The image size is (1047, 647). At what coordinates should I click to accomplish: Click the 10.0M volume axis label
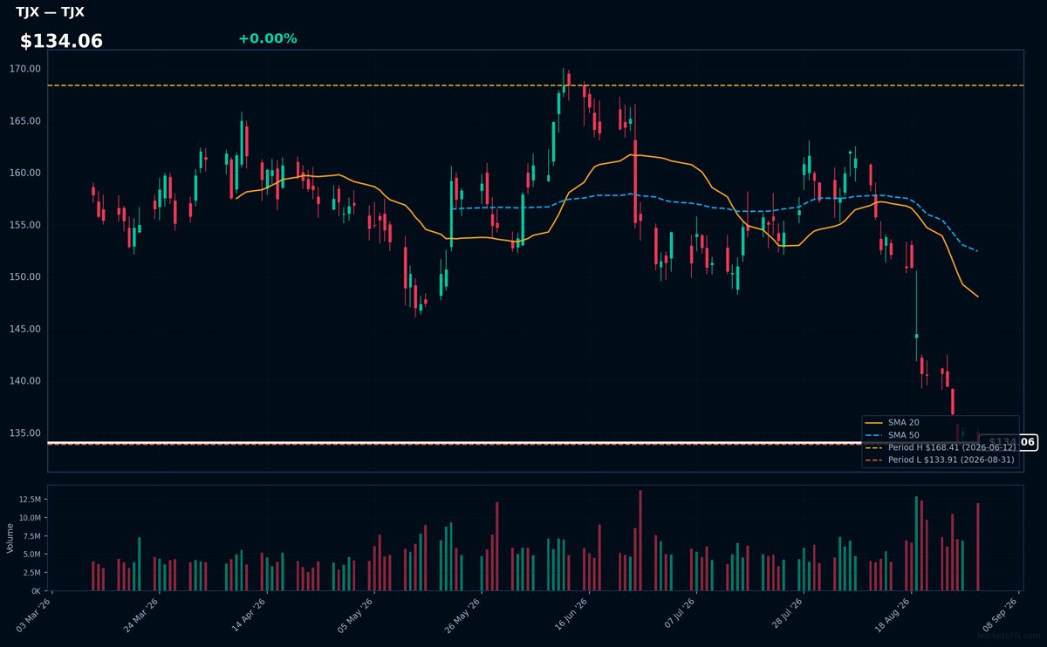[x=29, y=518]
